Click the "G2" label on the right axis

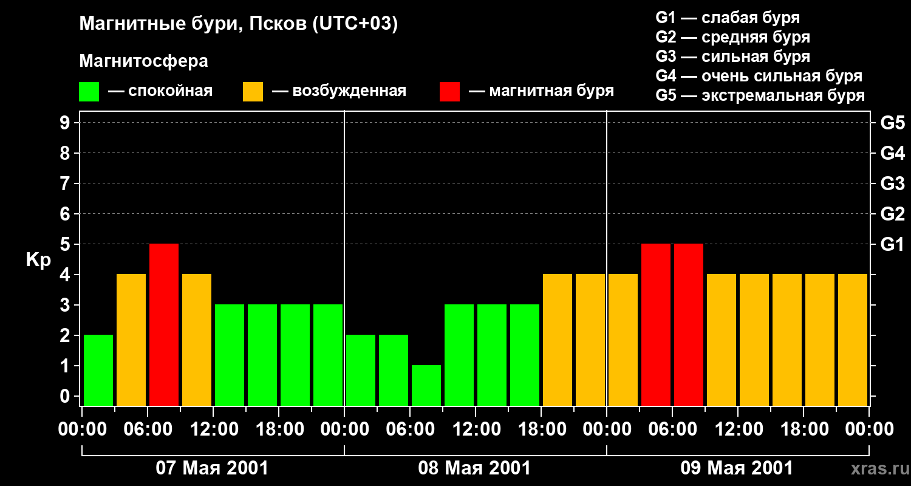893,214
